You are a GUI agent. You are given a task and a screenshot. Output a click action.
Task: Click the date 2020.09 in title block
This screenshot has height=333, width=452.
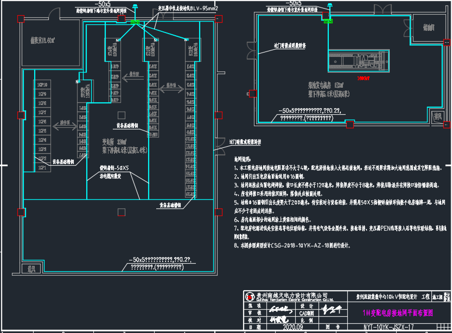coord(293,327)
